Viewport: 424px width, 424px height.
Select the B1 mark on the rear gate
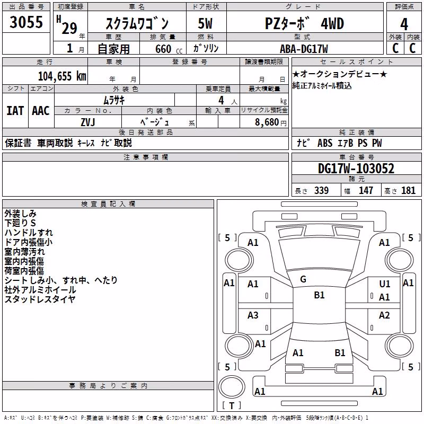(x=340, y=353)
